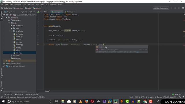
Task: Click index() breadcrumb below editor
Action: coord(47,91)
